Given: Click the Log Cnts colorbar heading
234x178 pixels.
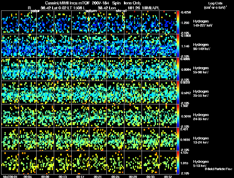Looking at the screenshot, I should tap(215, 3).
